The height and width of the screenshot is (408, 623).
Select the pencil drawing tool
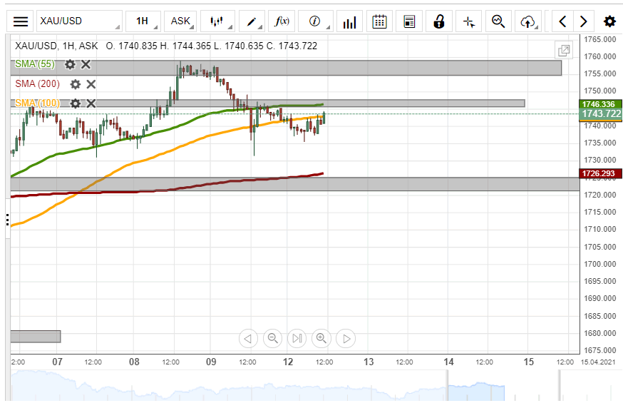252,21
